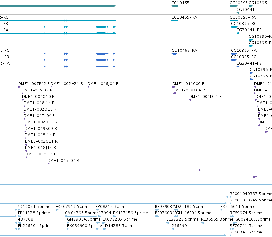Select EST RP001010349.5prime
This screenshot has width=272, height=237.
click(251, 200)
